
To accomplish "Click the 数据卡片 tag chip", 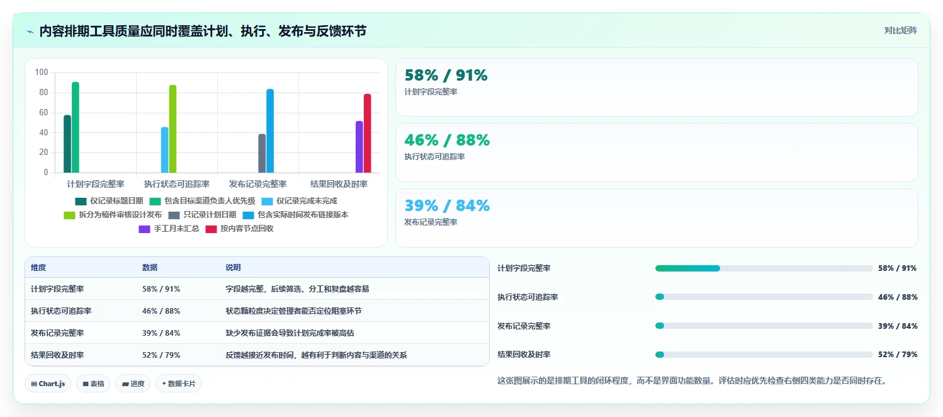I will point(179,384).
